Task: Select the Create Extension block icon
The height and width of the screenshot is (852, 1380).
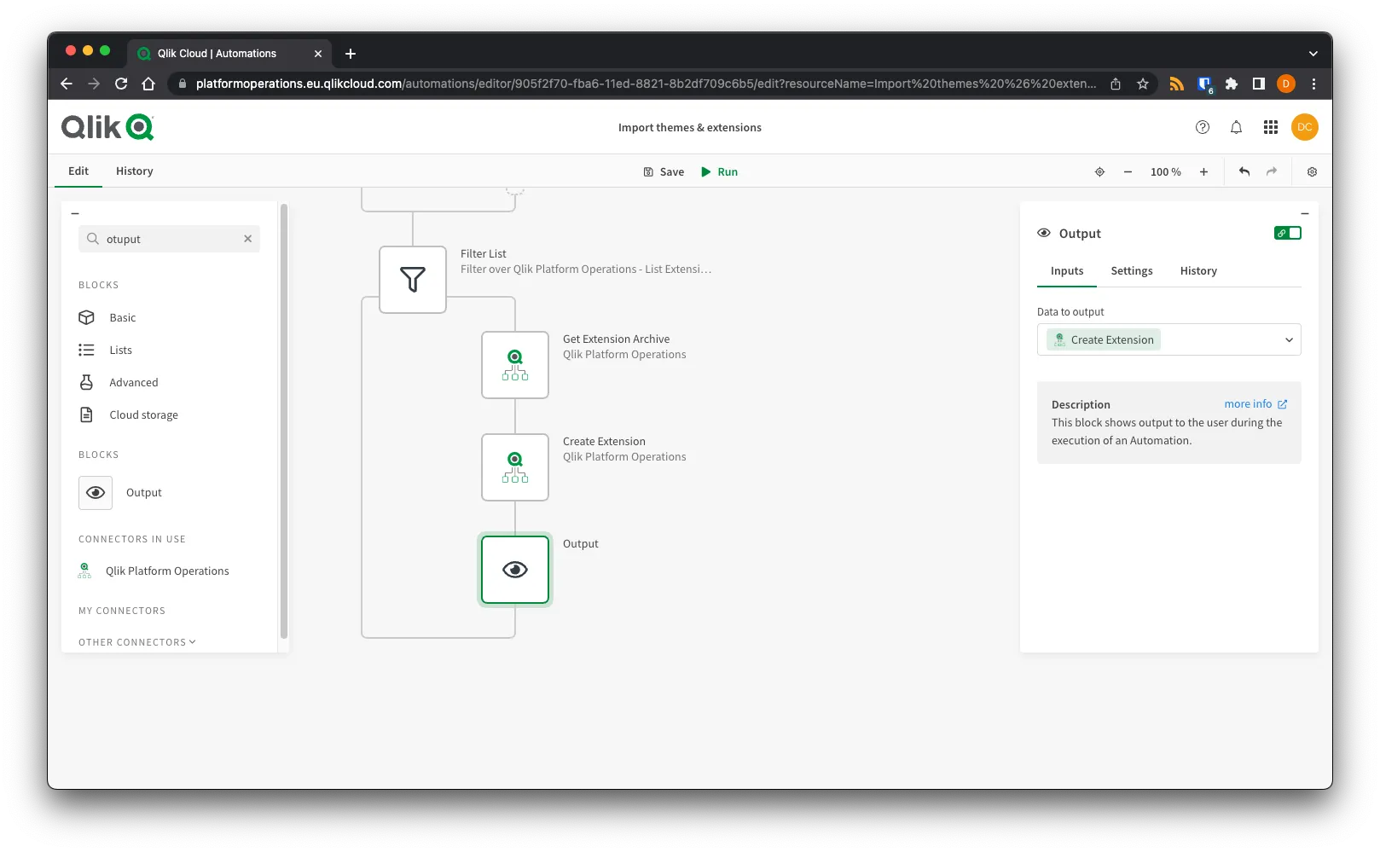Action: click(x=515, y=467)
